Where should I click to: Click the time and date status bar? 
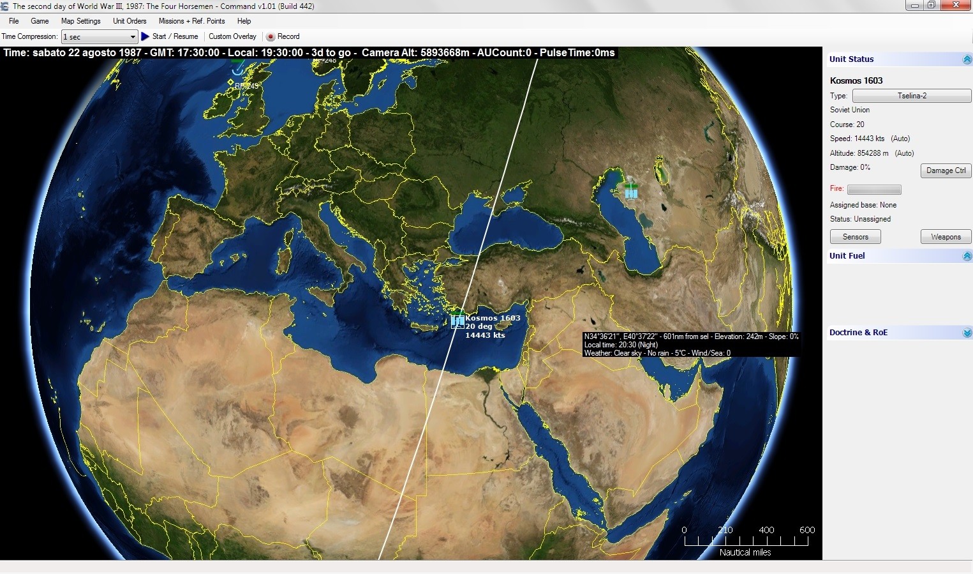(309, 53)
